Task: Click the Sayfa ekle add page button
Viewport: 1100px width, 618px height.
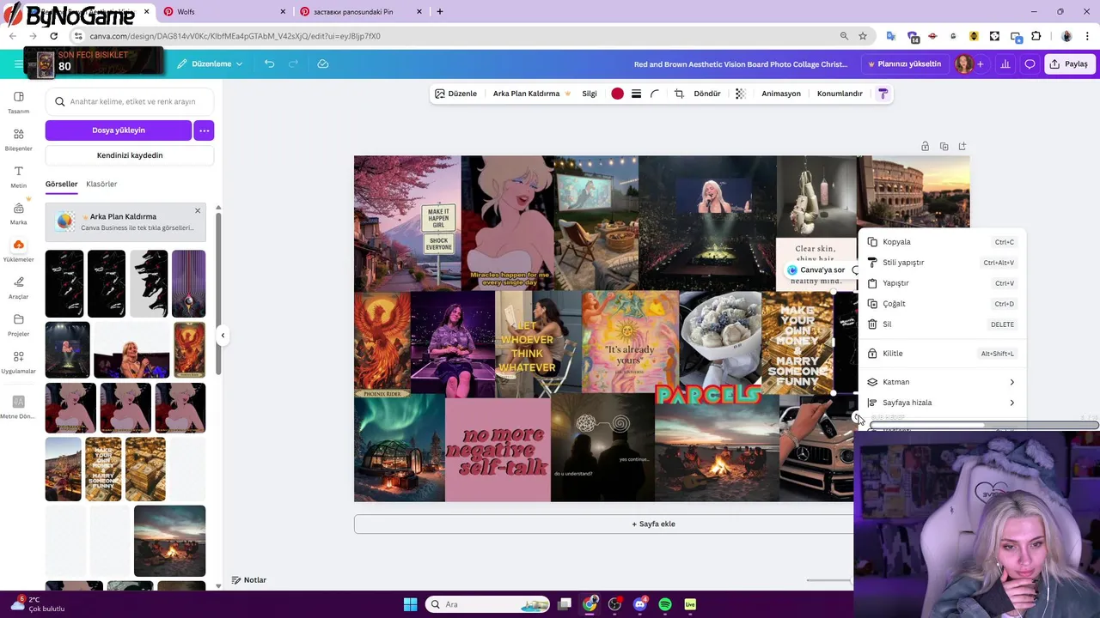Action: [x=653, y=524]
